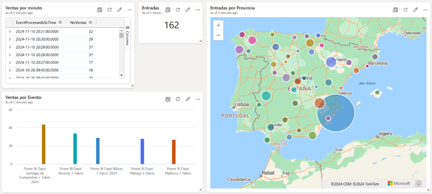This screenshot has height=194, width=432.
Task: Select cell value 39 in NoVentas
Action: [x=91, y=39]
